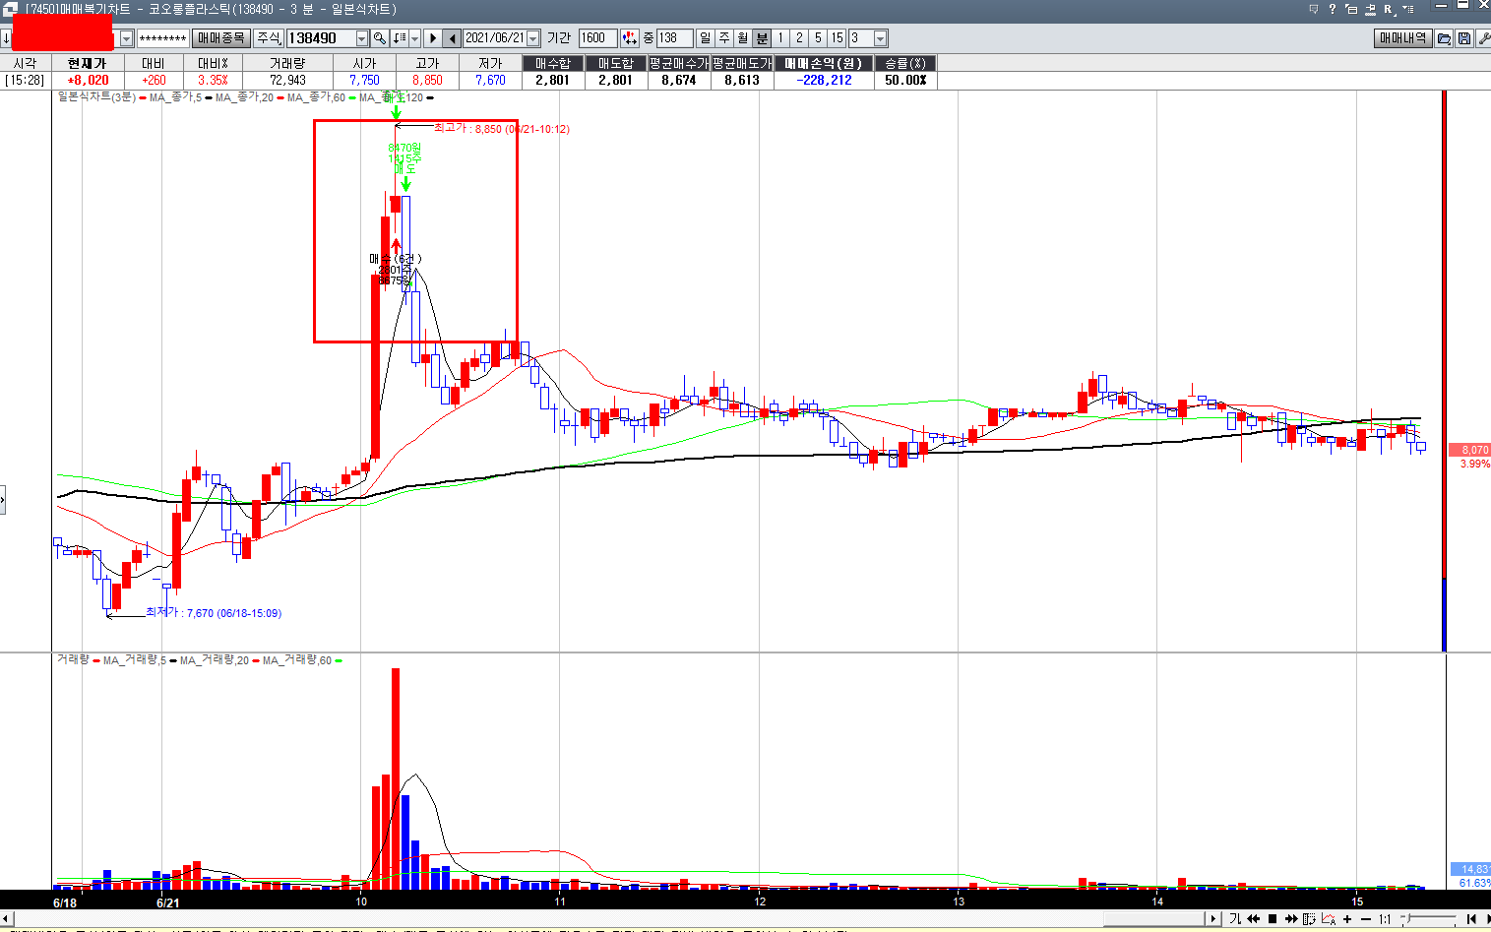Select the 5 minute interval button
The height and width of the screenshot is (932, 1491).
pos(818,38)
